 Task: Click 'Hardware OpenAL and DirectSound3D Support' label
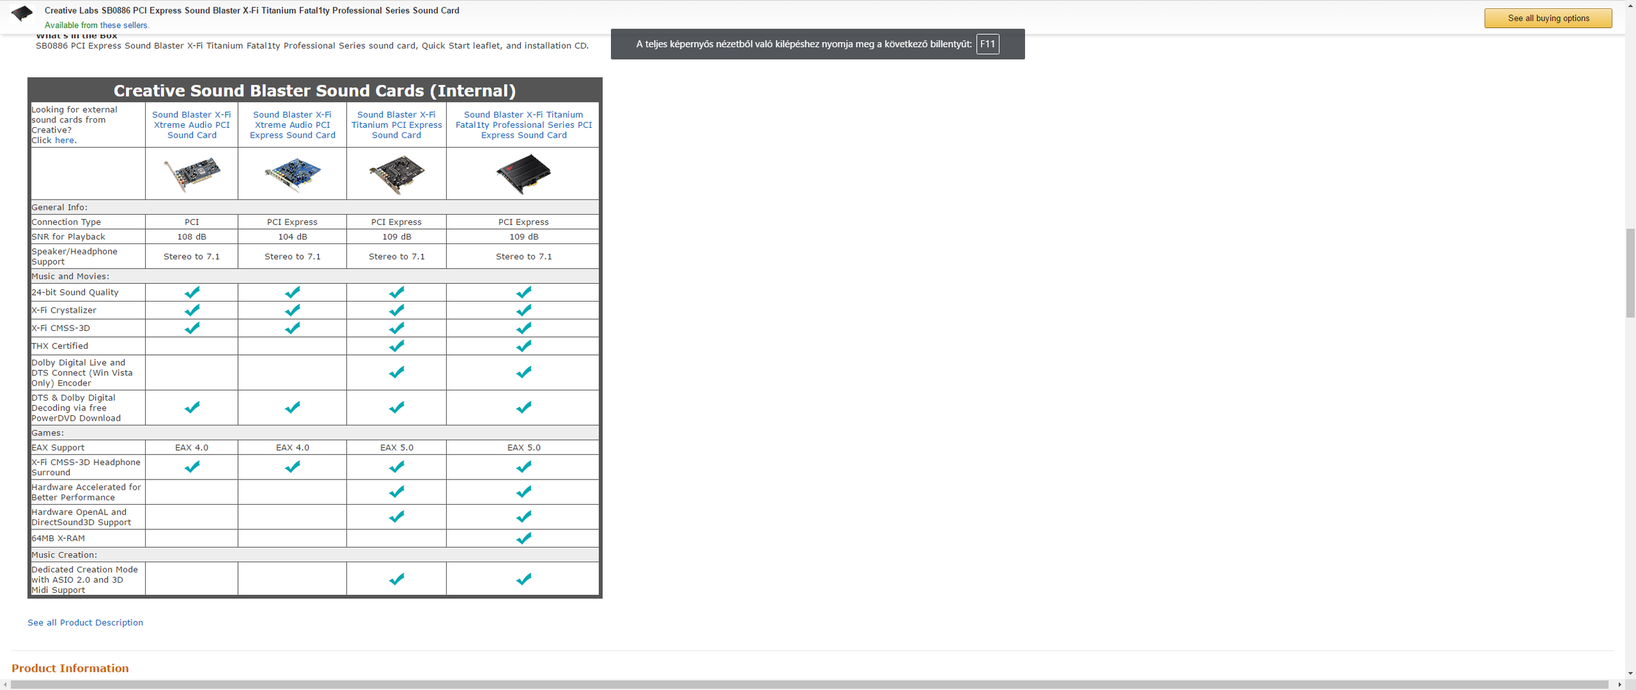click(81, 517)
